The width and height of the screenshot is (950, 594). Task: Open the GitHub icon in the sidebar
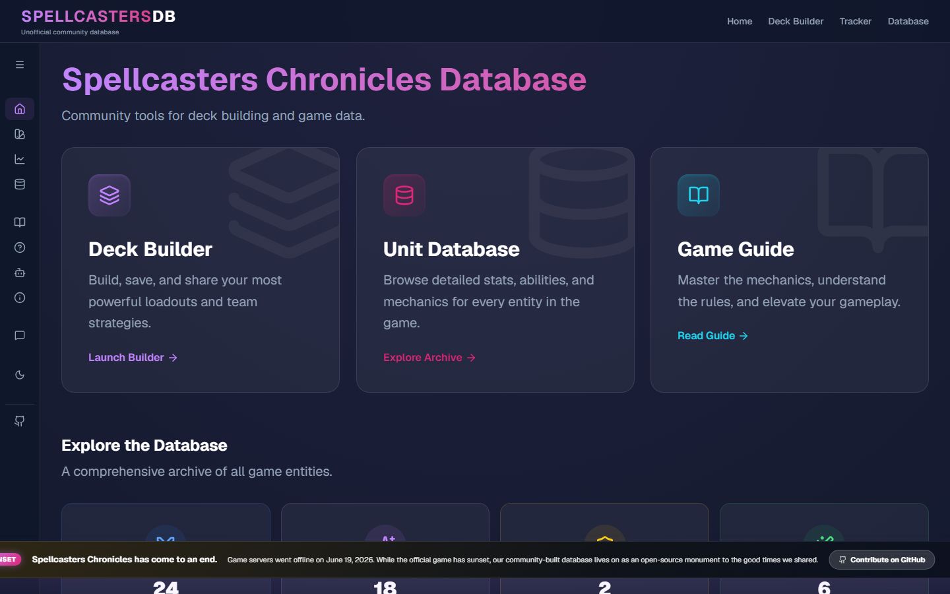(20, 421)
